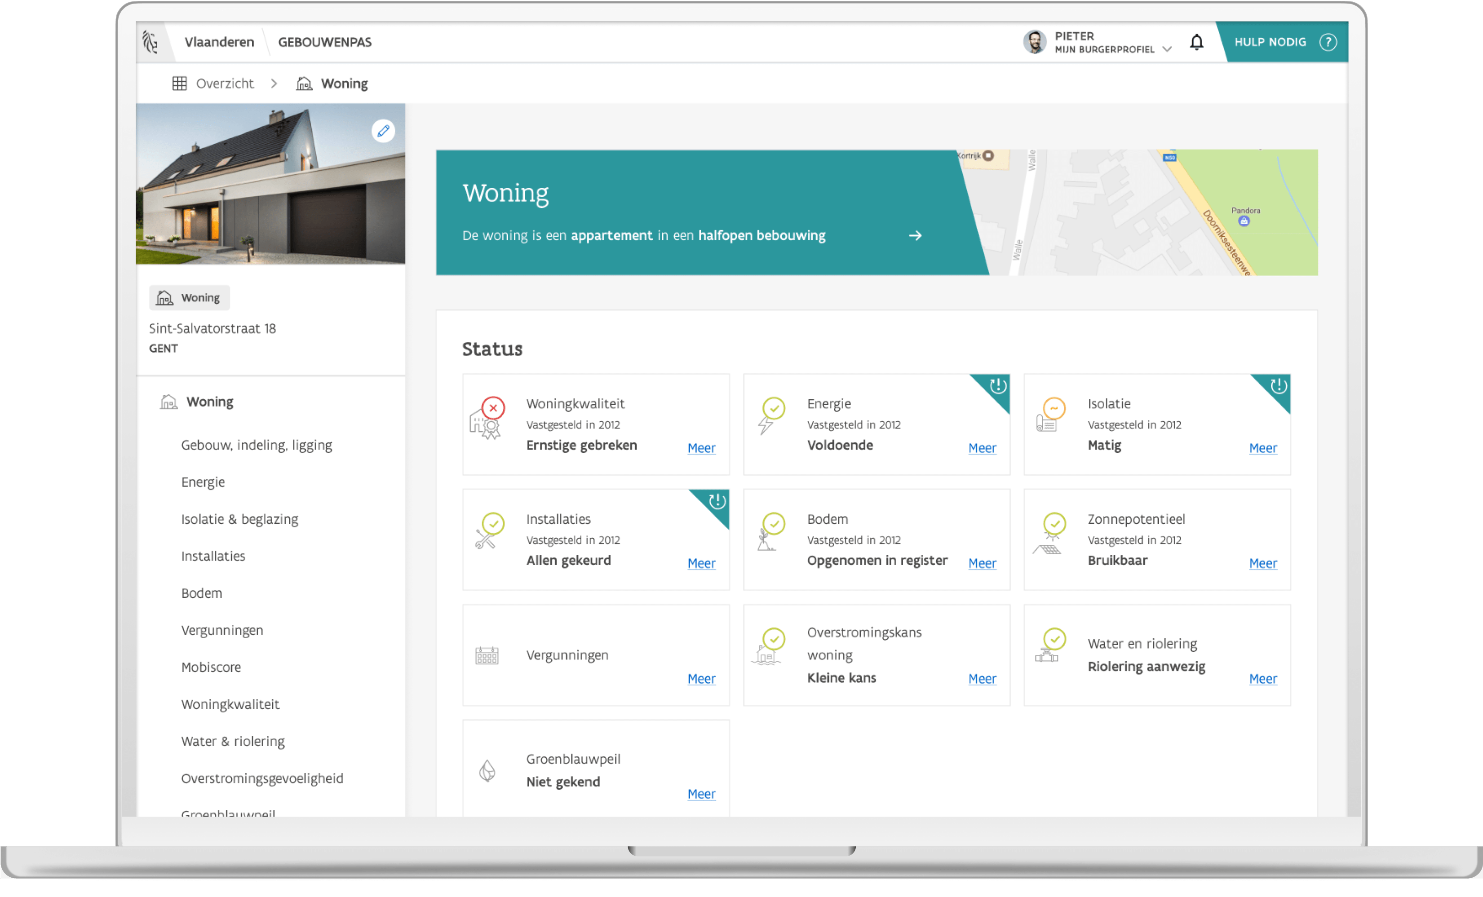Click alert badge on Energie card
Image resolution: width=1483 pixels, height=897 pixels.
coord(997,386)
